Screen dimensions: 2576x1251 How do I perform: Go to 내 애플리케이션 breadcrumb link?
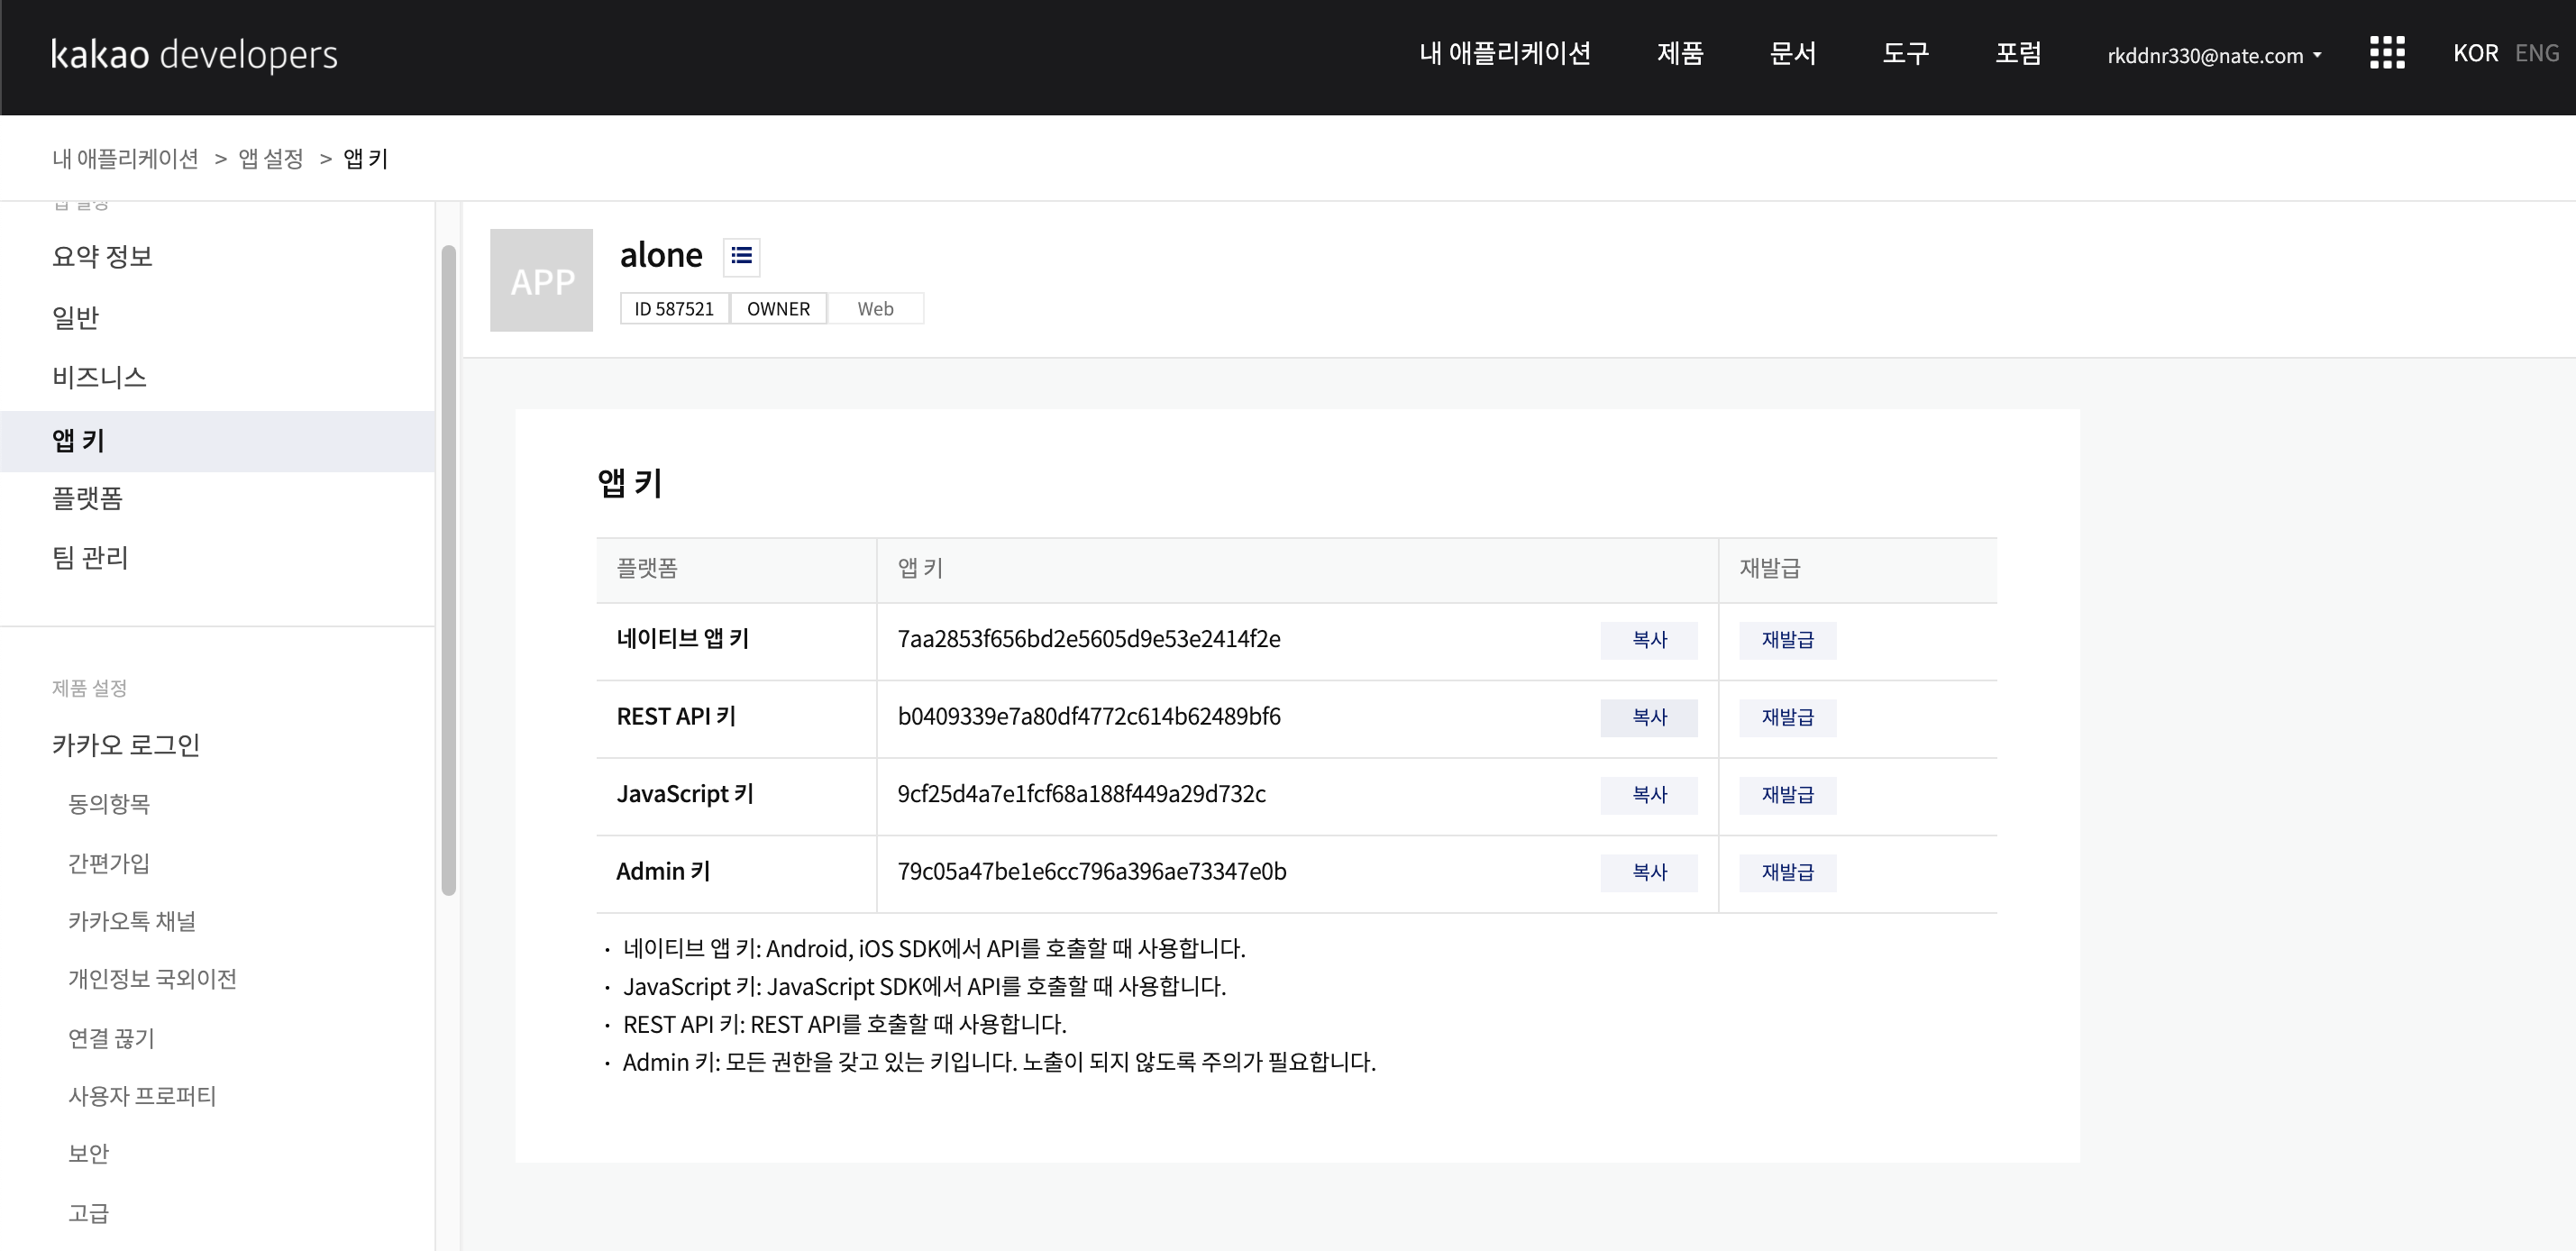(x=125, y=159)
